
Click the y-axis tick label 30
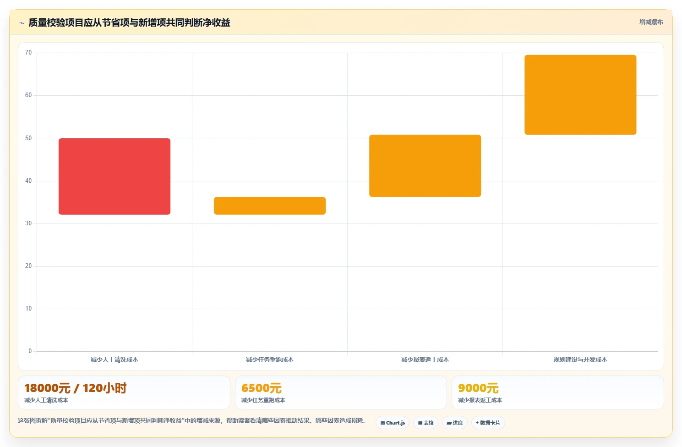(x=28, y=223)
